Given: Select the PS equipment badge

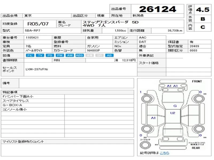Looking at the screenshot, I should pyautogui.click(x=50, y=55).
